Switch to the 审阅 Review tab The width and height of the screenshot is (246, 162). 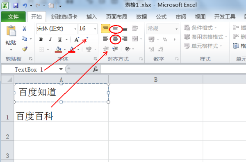pos(181,17)
